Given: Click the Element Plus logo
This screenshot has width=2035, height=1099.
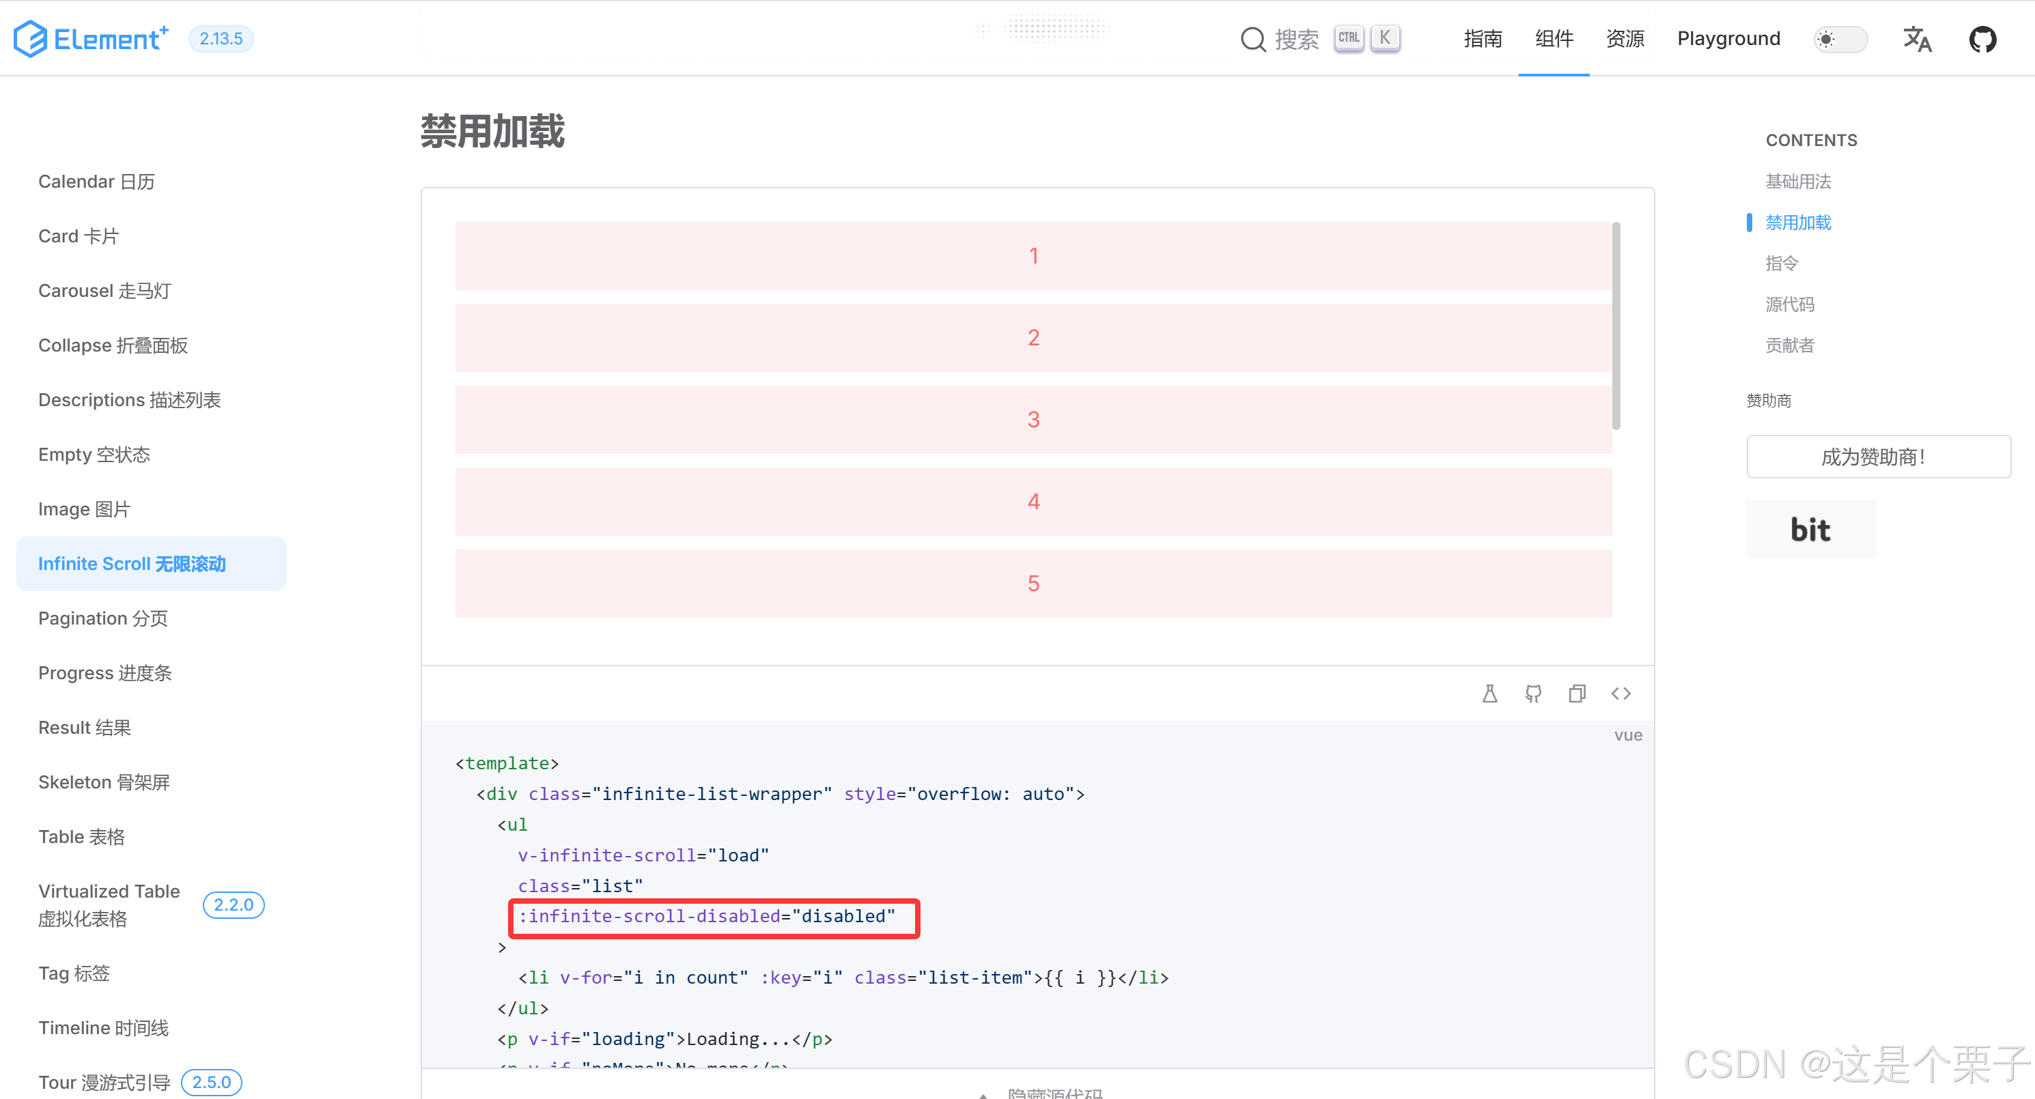Looking at the screenshot, I should [x=91, y=38].
